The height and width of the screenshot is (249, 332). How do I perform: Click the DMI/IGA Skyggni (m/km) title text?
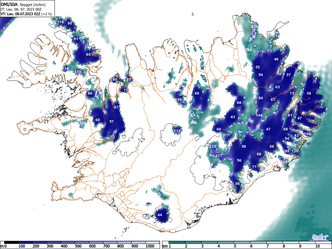pos(23,4)
